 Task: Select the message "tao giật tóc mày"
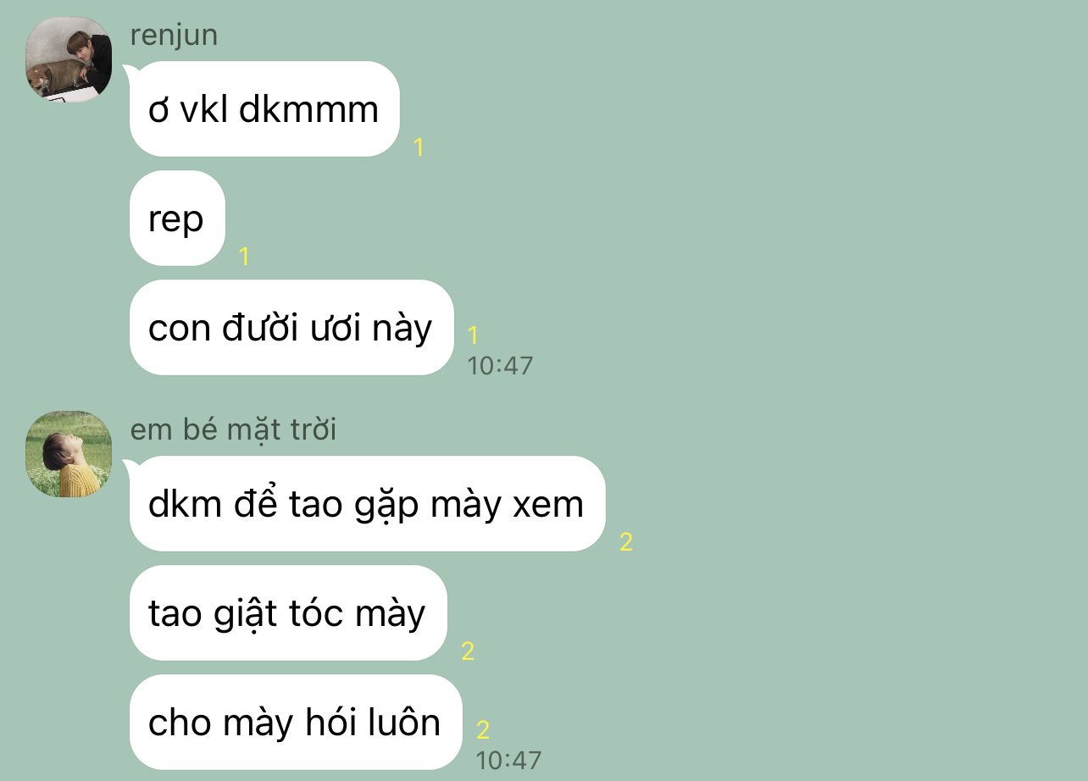pyautogui.click(x=288, y=613)
